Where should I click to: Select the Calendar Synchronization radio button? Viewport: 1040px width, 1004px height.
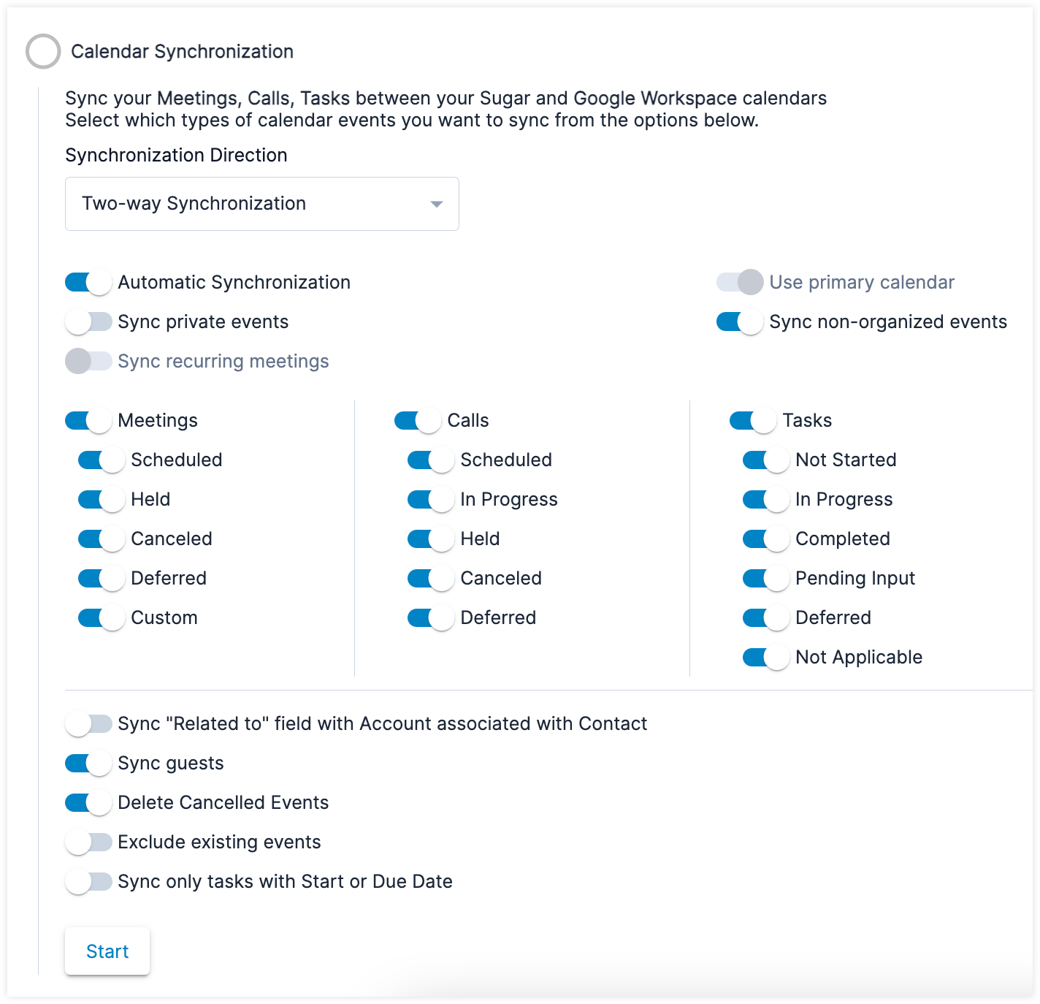(42, 51)
